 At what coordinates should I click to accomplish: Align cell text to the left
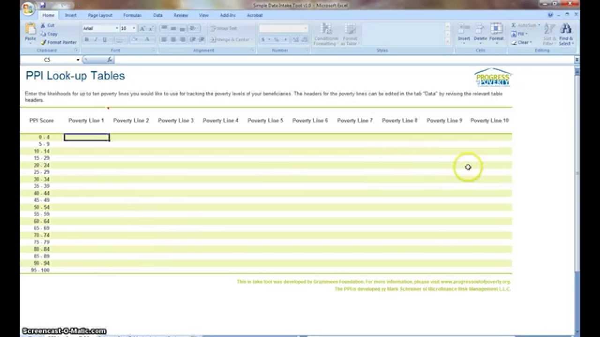[164, 40]
